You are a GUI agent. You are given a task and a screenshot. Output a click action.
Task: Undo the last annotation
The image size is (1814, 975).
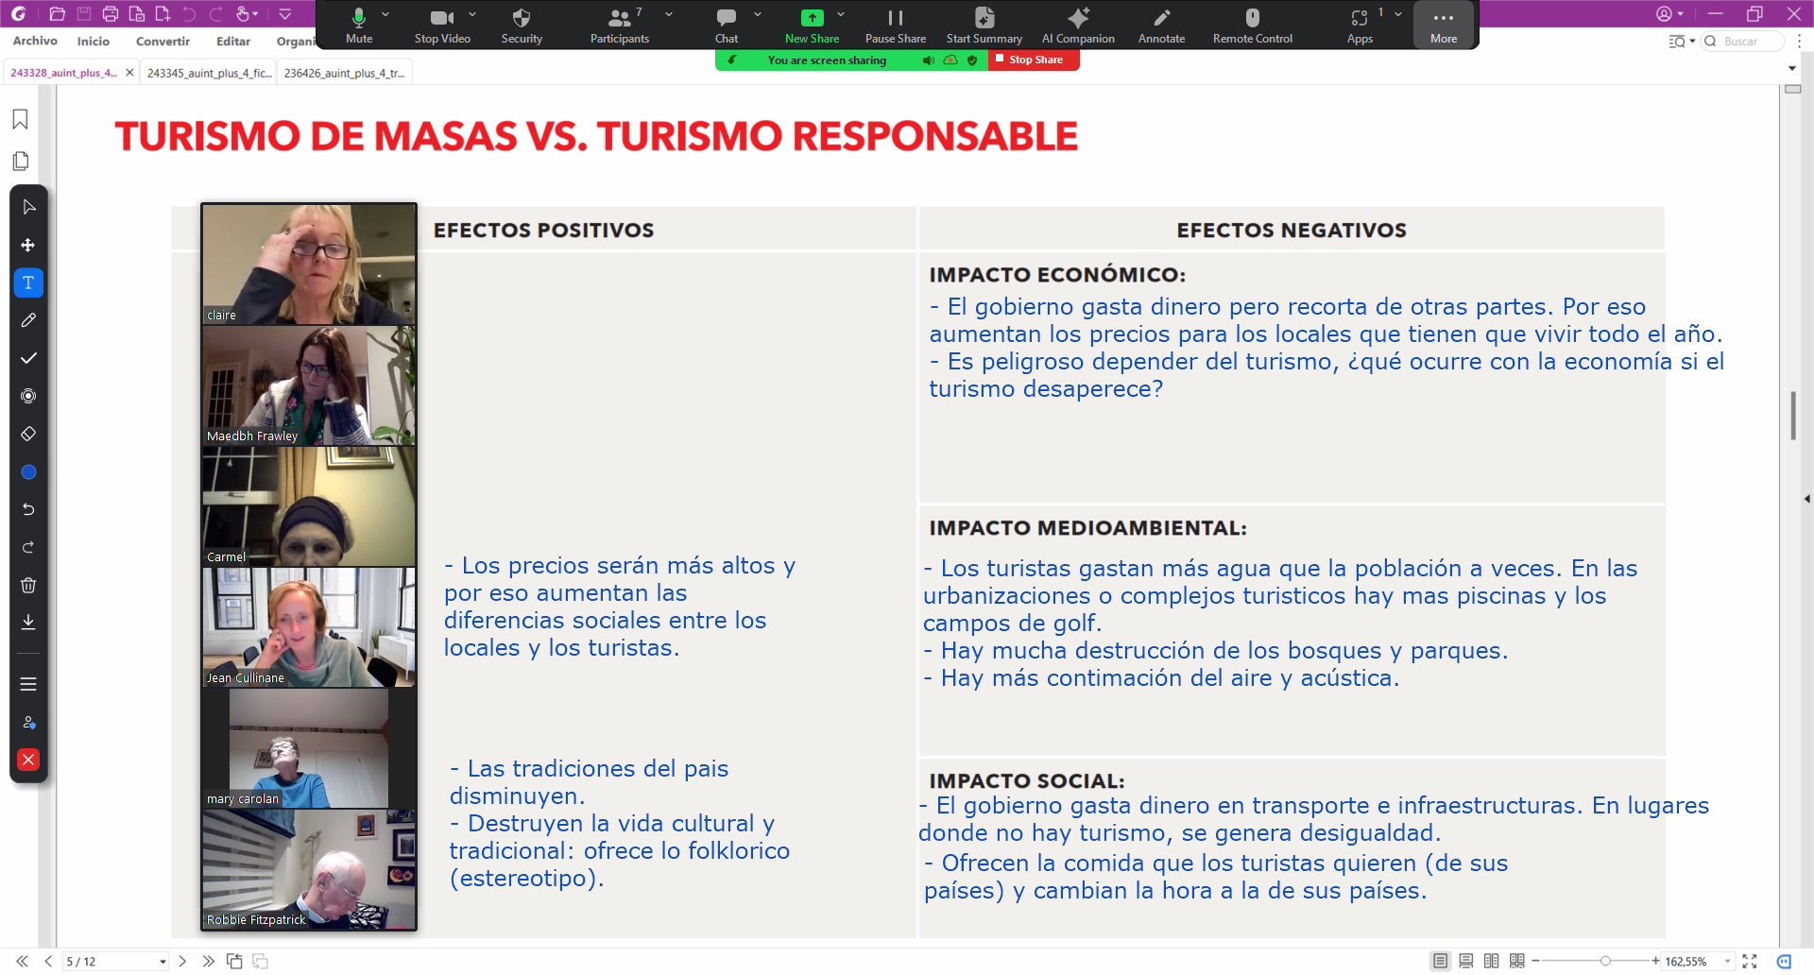click(28, 509)
